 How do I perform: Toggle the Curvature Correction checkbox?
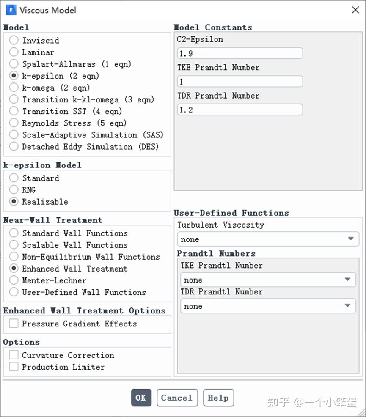point(14,355)
